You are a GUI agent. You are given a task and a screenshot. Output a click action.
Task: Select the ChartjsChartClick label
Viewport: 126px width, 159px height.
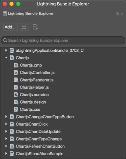(x=32, y=124)
